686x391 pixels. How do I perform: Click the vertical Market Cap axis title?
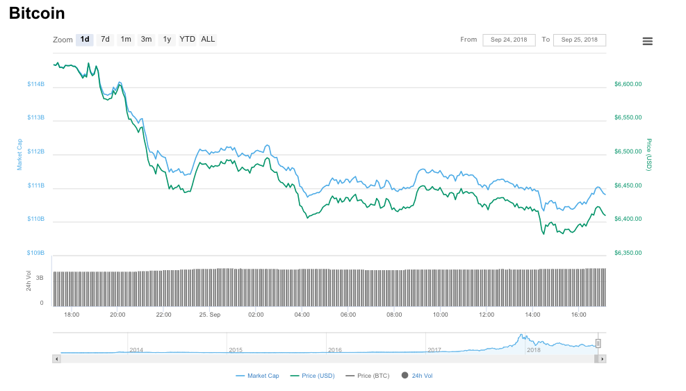(x=19, y=154)
